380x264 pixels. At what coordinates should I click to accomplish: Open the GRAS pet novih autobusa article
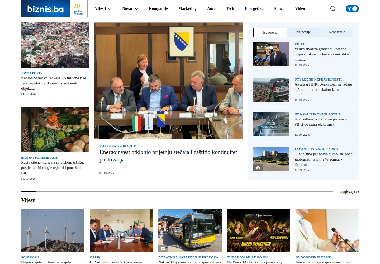pos(324,159)
